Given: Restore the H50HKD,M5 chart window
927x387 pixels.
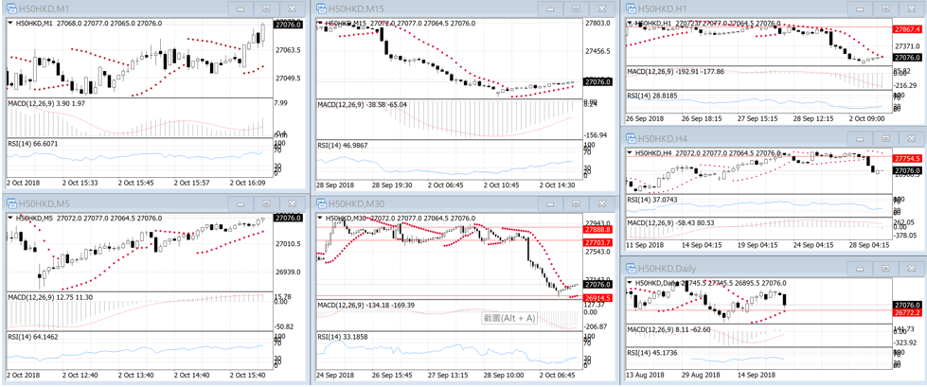Looking at the screenshot, I should click(x=267, y=203).
